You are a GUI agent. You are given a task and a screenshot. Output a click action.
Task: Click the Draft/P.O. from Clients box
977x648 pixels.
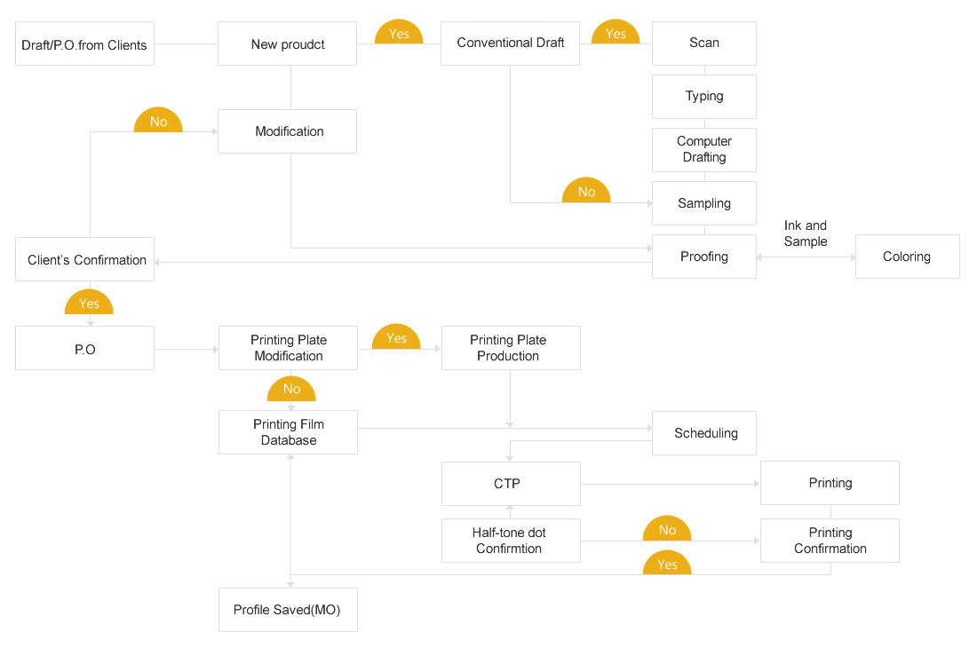click(85, 43)
